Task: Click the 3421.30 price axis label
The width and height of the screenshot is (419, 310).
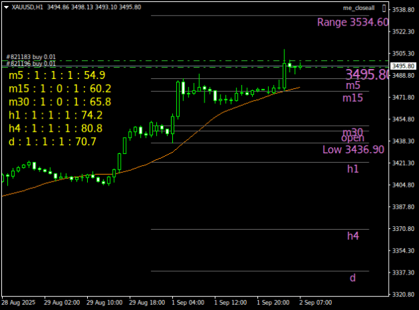Action: [x=403, y=163]
